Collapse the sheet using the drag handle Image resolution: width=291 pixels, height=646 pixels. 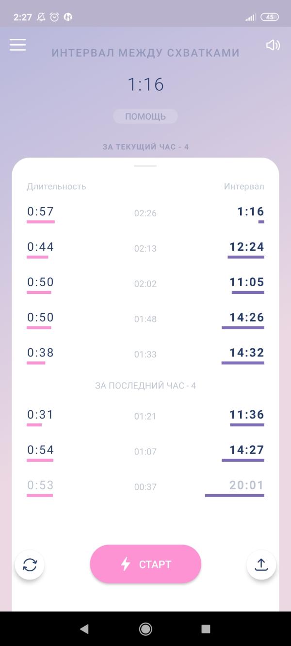[x=145, y=166]
